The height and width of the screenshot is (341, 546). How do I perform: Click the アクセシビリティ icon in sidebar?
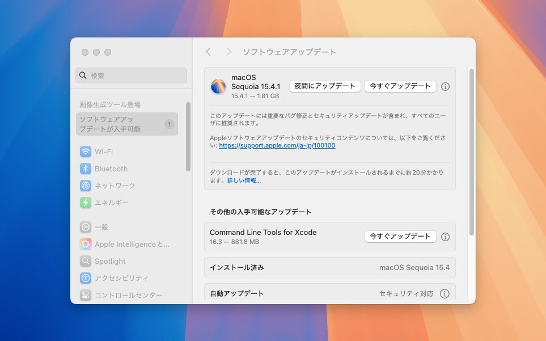click(x=85, y=278)
